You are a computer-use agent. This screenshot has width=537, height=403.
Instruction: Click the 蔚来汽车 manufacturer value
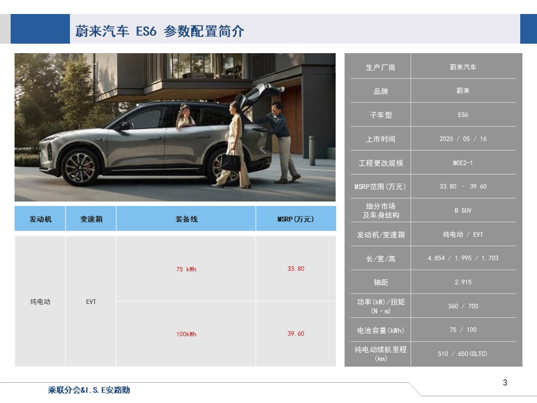coord(463,67)
